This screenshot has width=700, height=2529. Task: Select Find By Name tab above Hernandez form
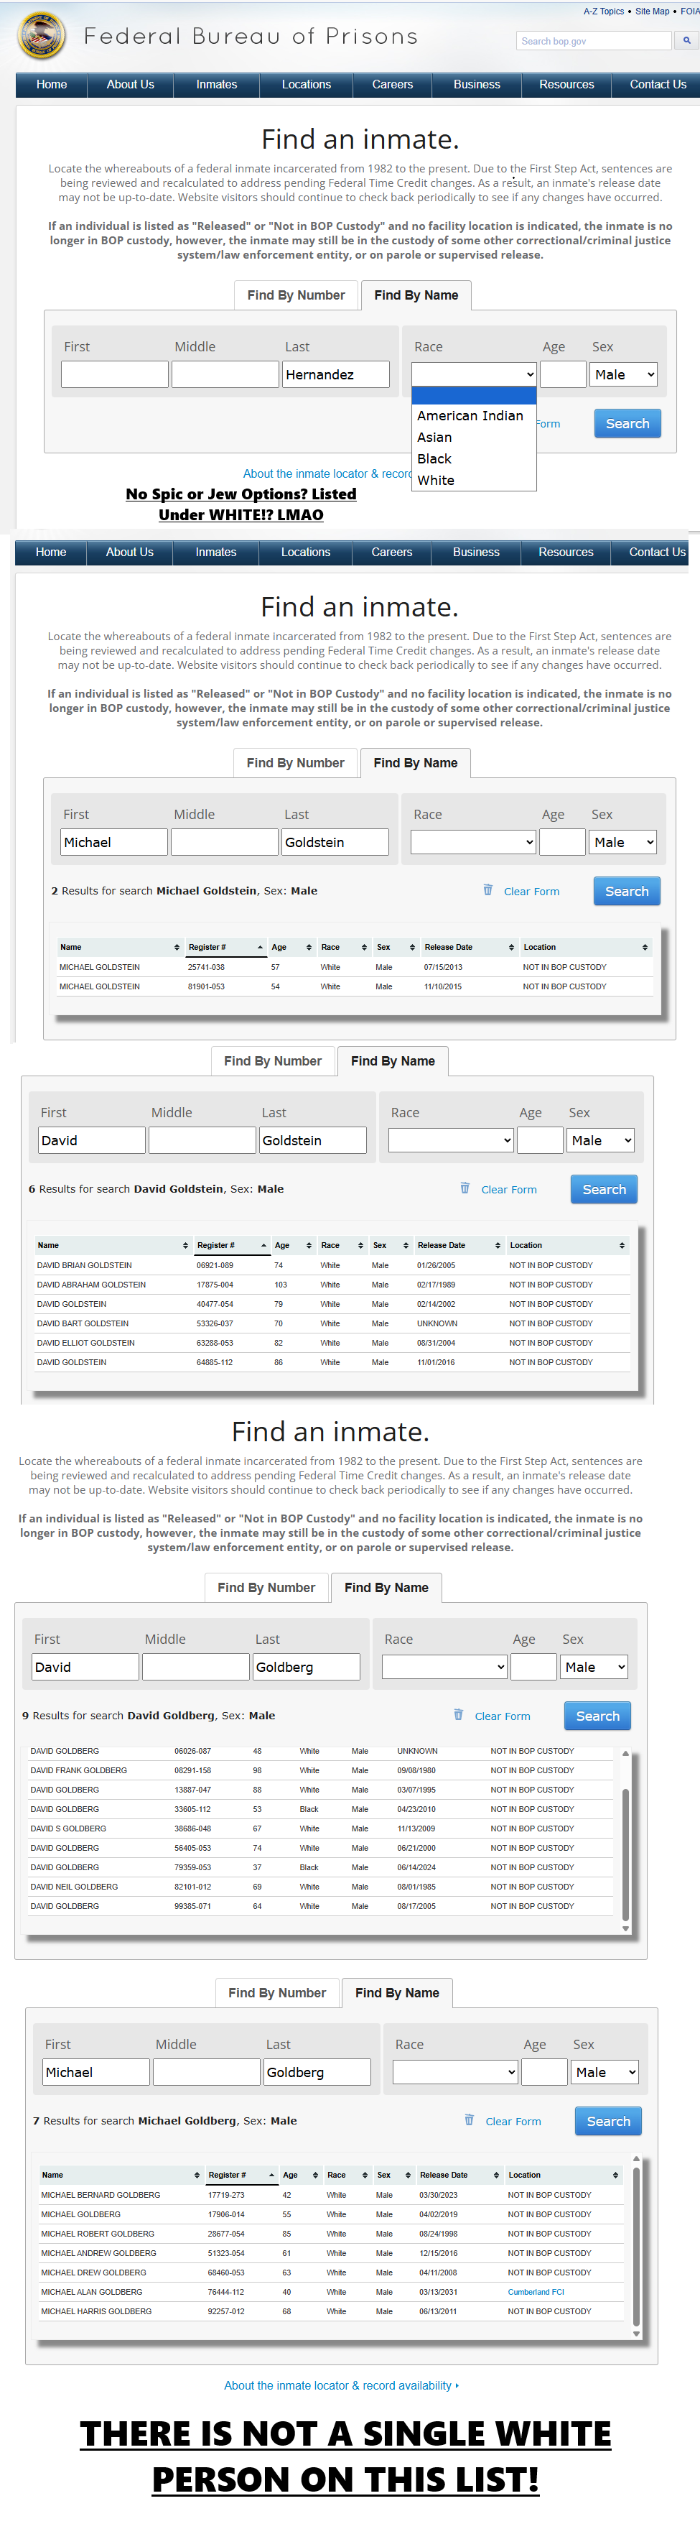point(416,295)
